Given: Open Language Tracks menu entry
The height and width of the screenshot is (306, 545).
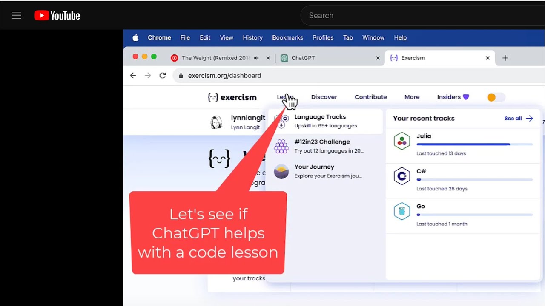Looking at the screenshot, I should [x=326, y=121].
